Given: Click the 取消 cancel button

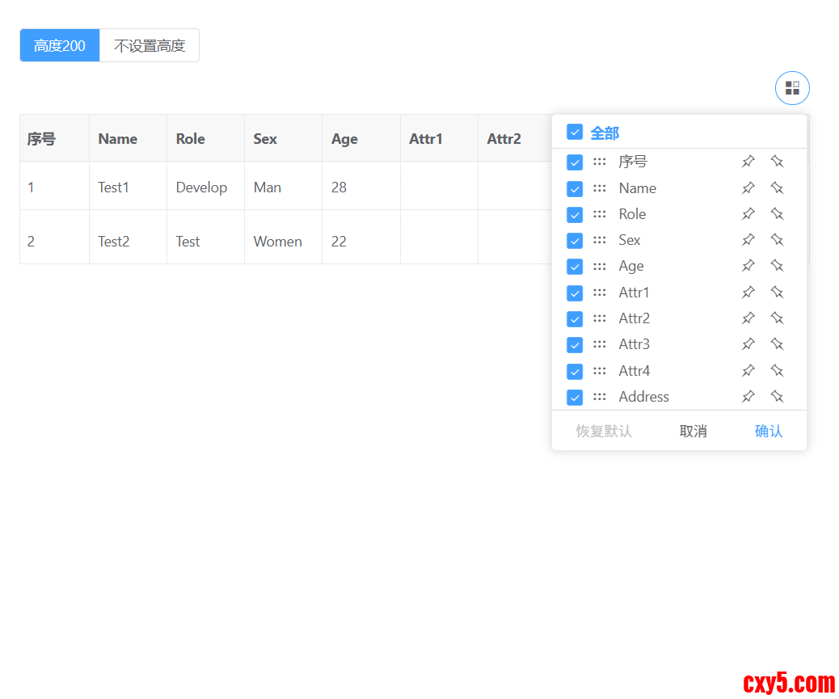Looking at the screenshot, I should [693, 432].
